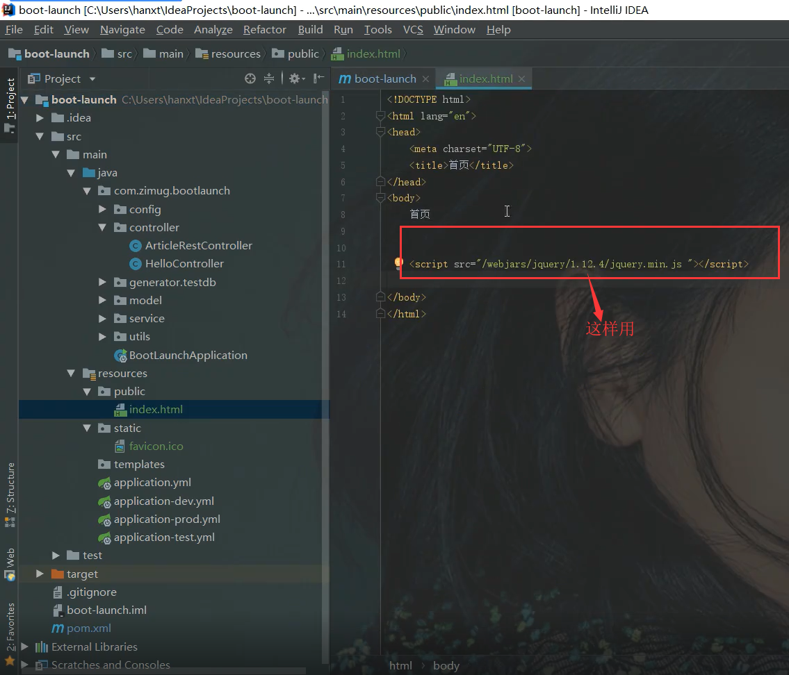Click the templates folder icon

[x=104, y=464]
